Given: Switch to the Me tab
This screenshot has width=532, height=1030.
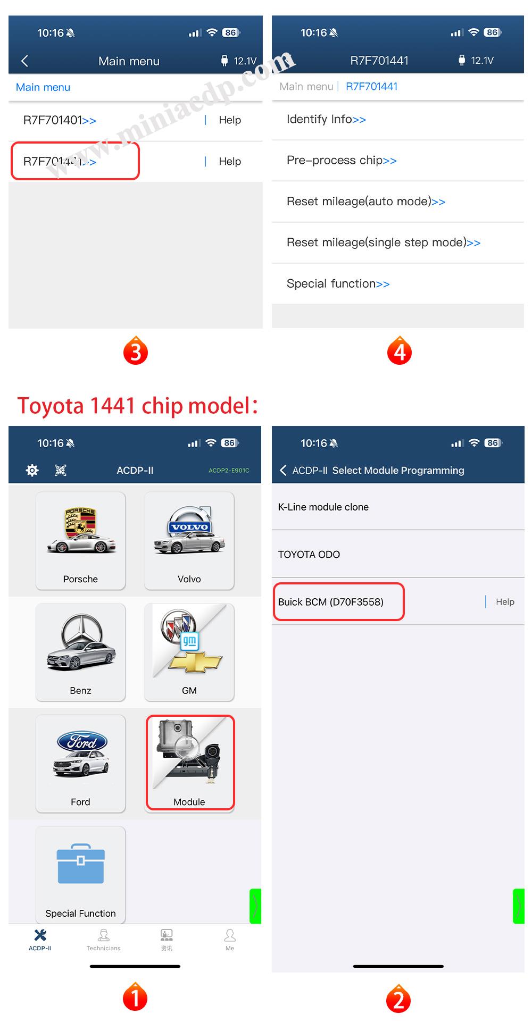Looking at the screenshot, I should pos(230,940).
